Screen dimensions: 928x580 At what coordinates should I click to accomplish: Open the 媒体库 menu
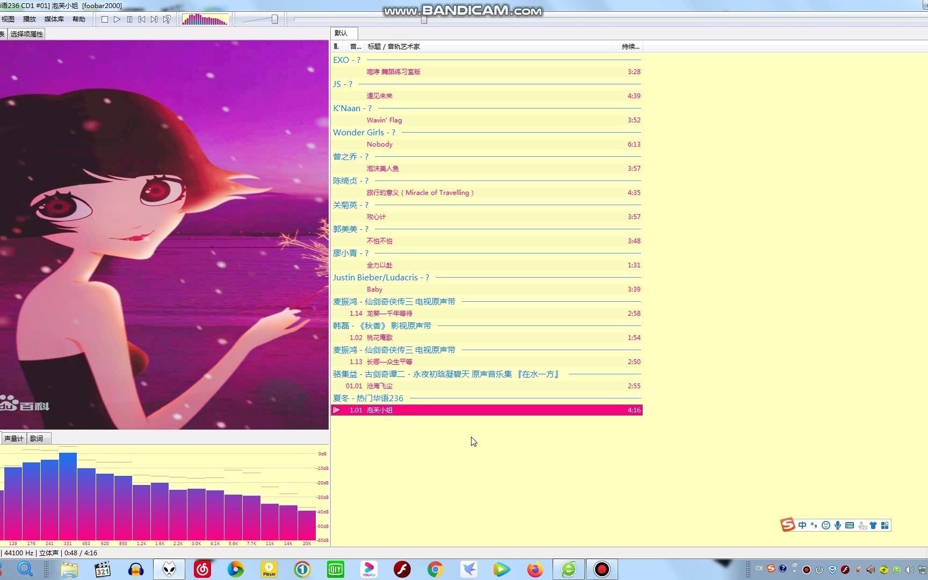pyautogui.click(x=54, y=19)
